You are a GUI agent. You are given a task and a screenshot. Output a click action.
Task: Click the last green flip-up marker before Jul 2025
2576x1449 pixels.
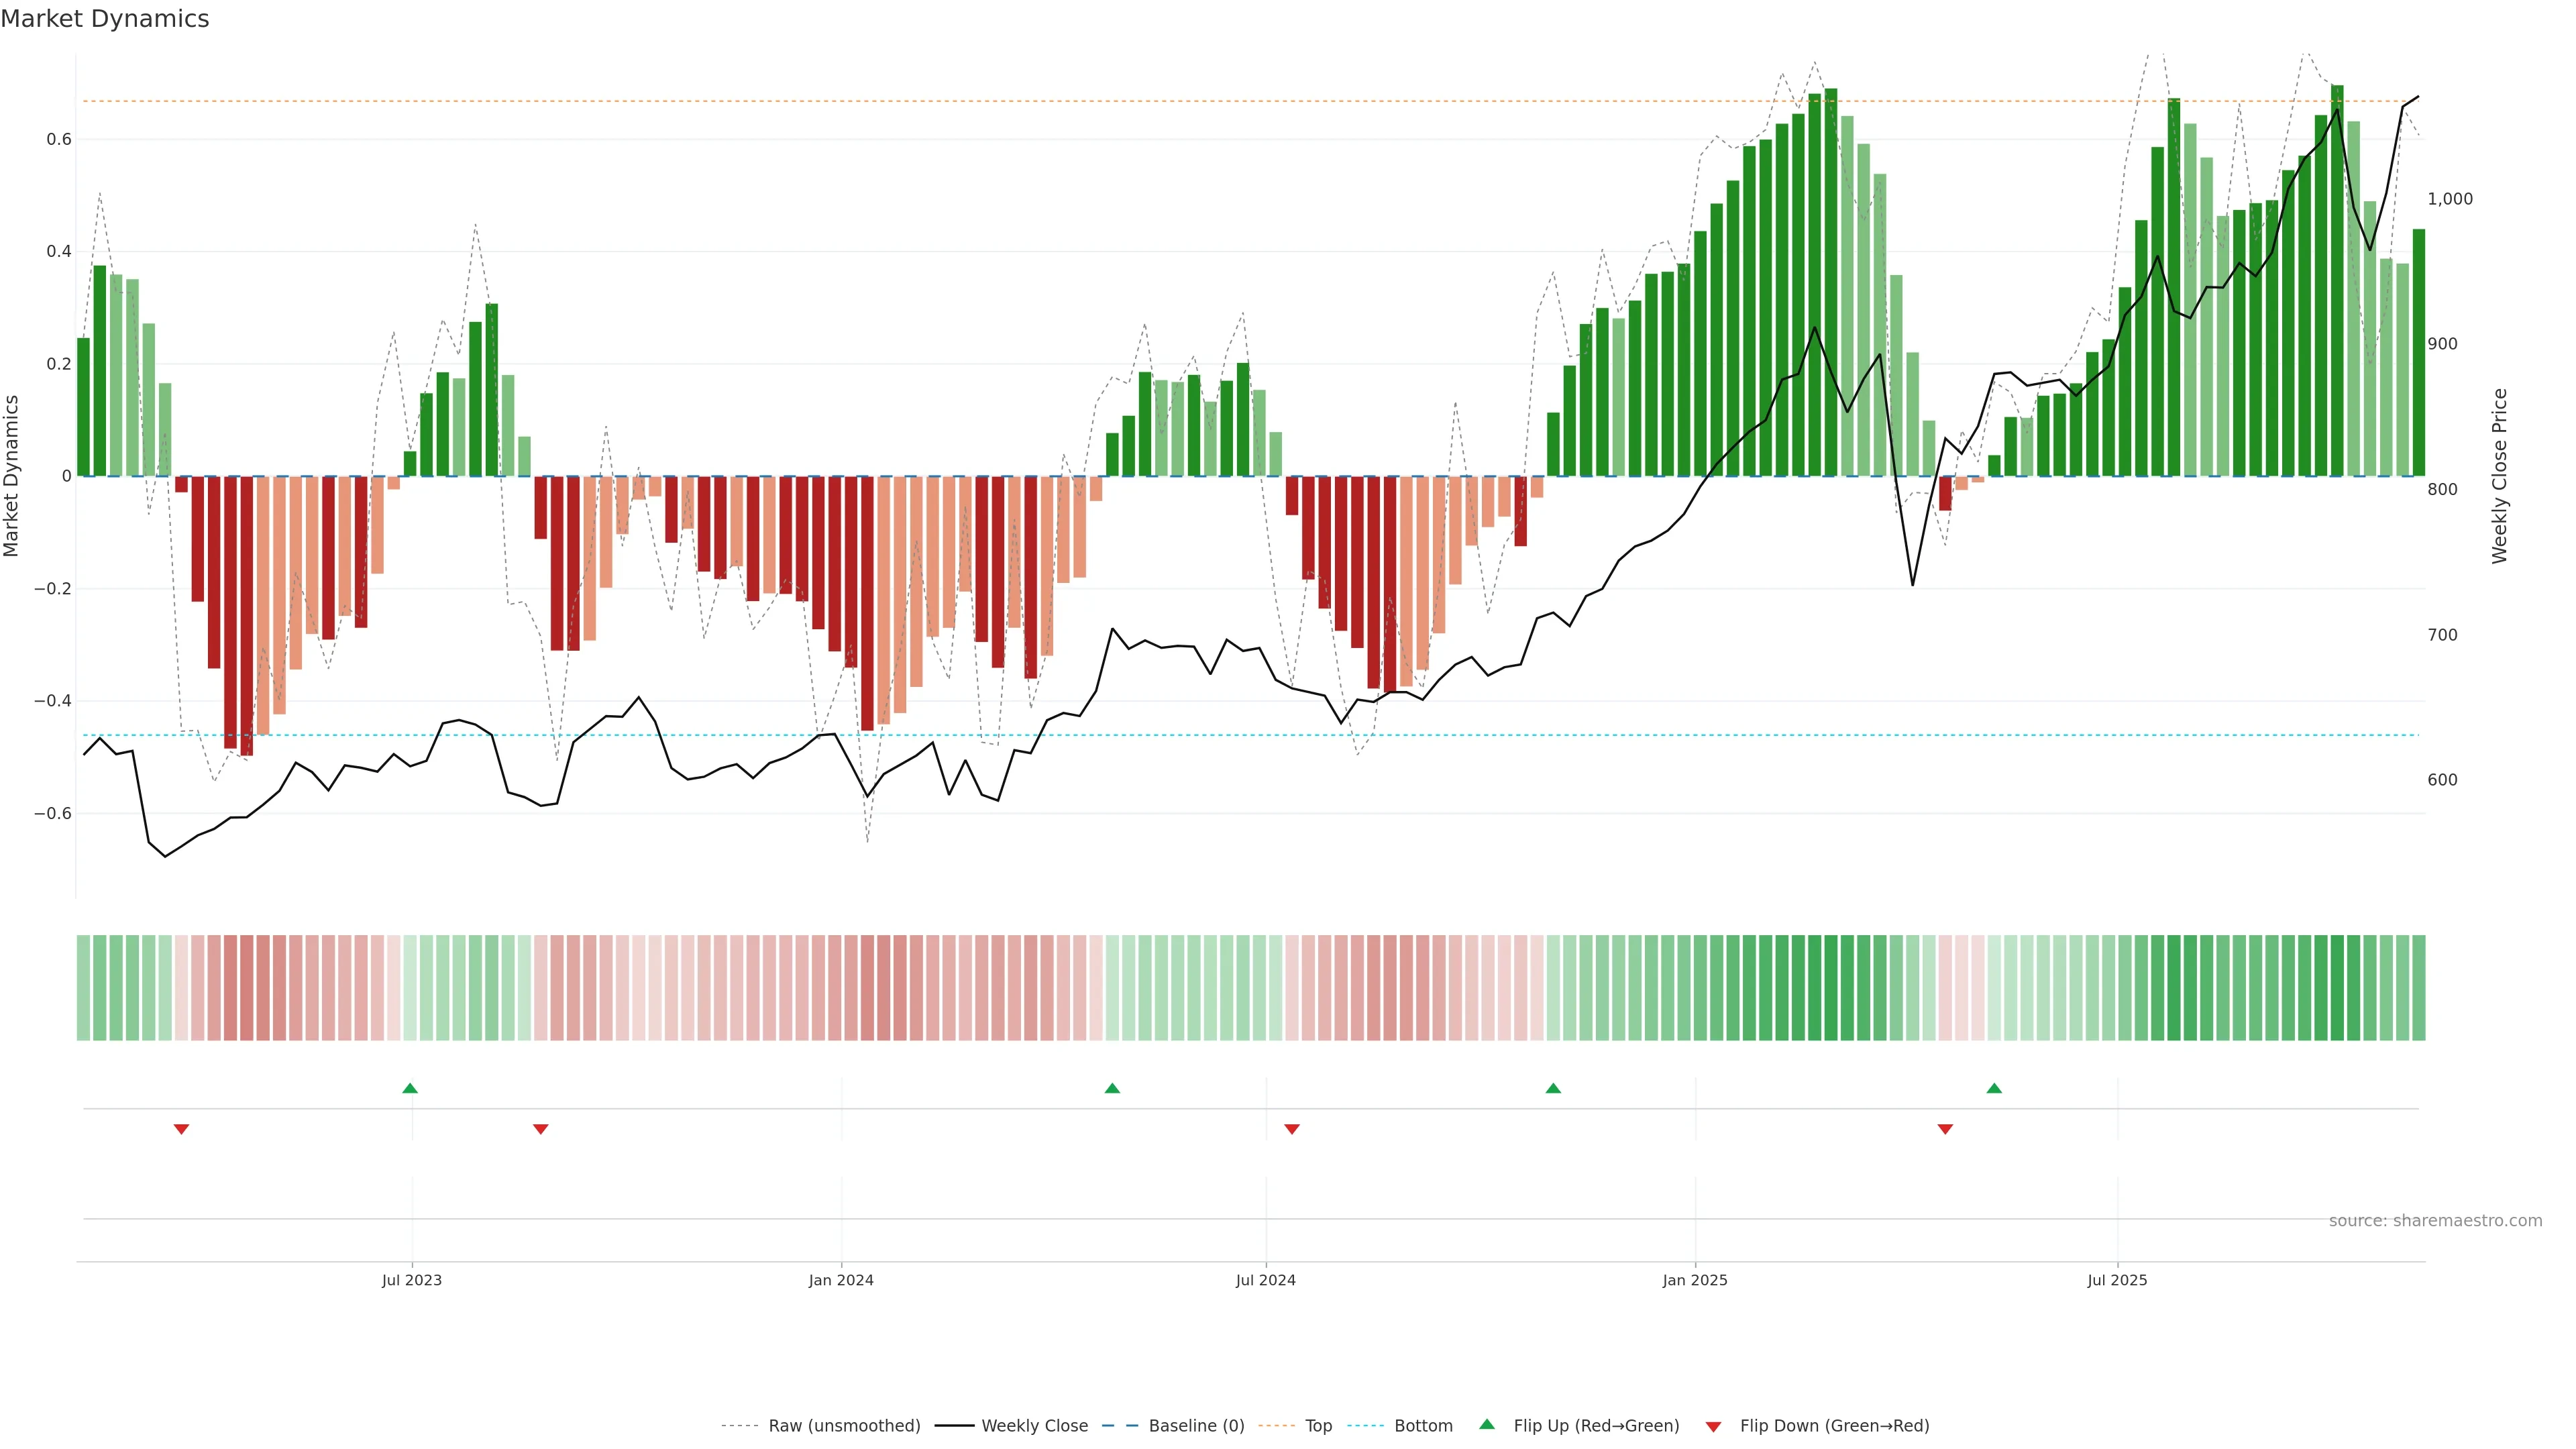pyautogui.click(x=1994, y=1088)
